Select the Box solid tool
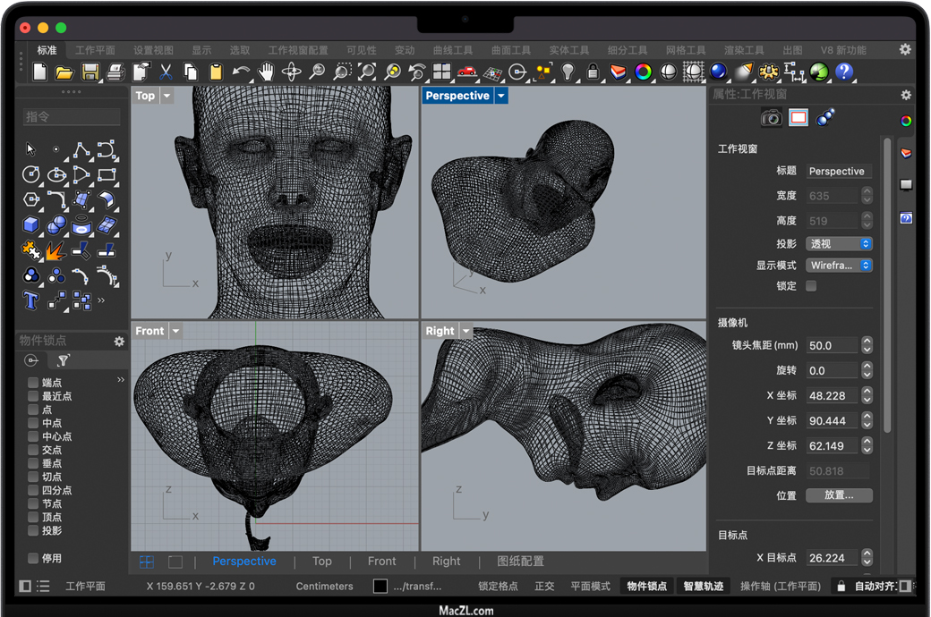The image size is (931, 617). tap(31, 224)
